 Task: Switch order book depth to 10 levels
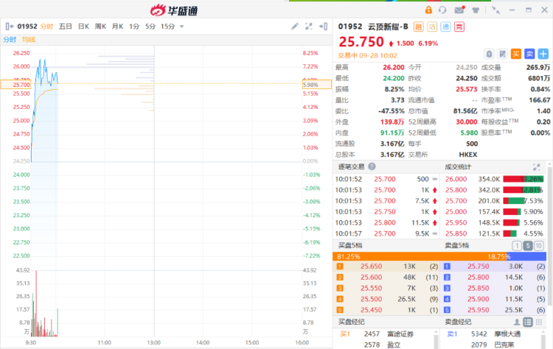(x=540, y=245)
